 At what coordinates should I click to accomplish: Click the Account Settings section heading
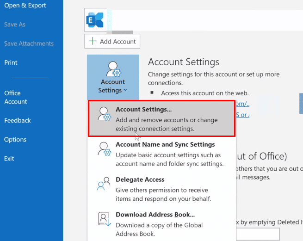[184, 62]
